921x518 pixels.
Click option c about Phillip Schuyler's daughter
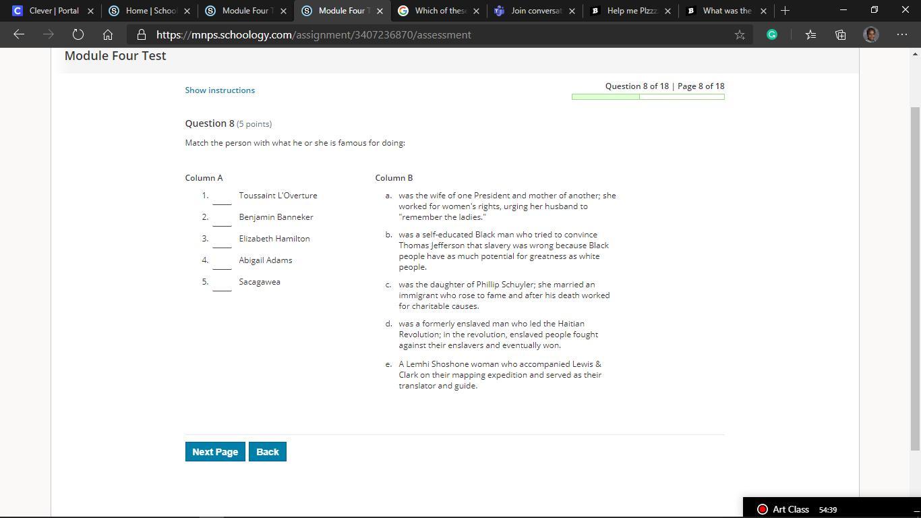tap(504, 295)
